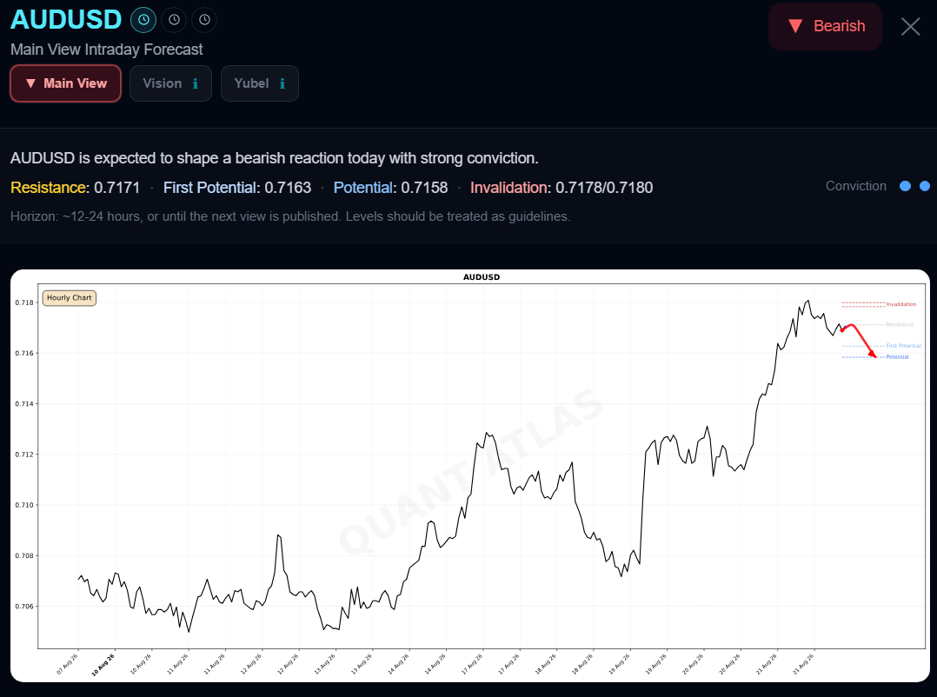Click the AUDUSD hourly chart image
The height and width of the screenshot is (697, 937).
coord(469,475)
